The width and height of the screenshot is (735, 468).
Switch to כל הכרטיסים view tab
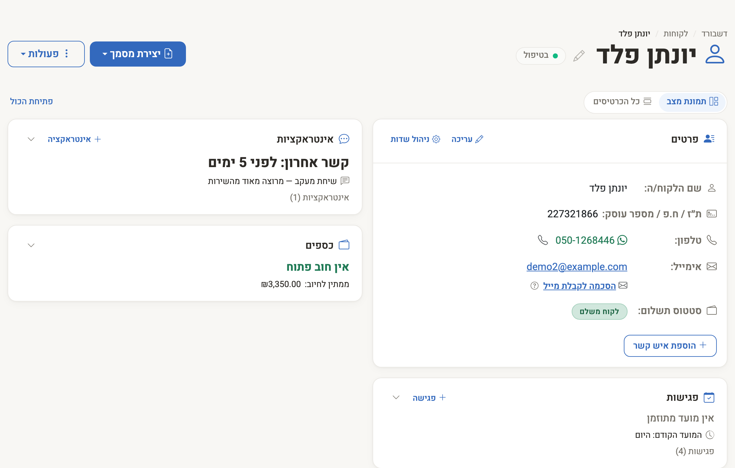[x=622, y=102]
